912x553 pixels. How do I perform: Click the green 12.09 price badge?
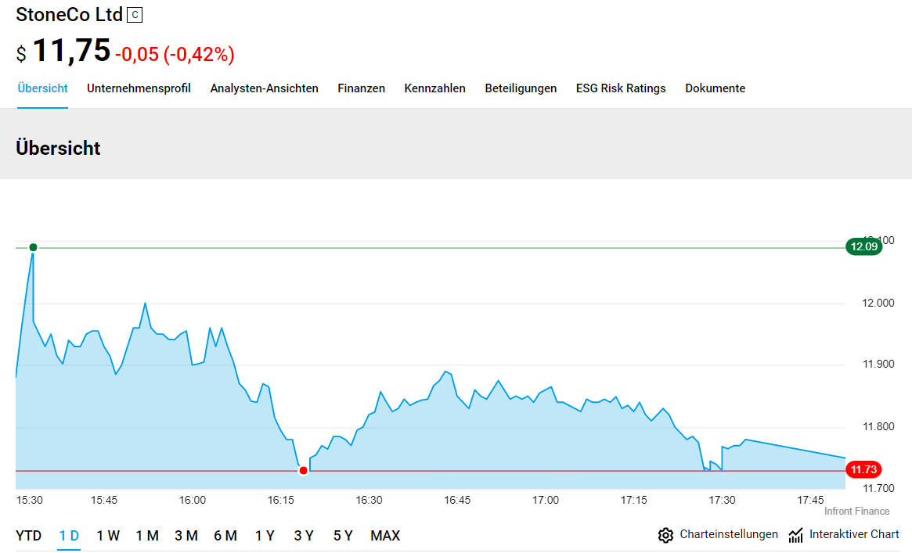(x=863, y=246)
